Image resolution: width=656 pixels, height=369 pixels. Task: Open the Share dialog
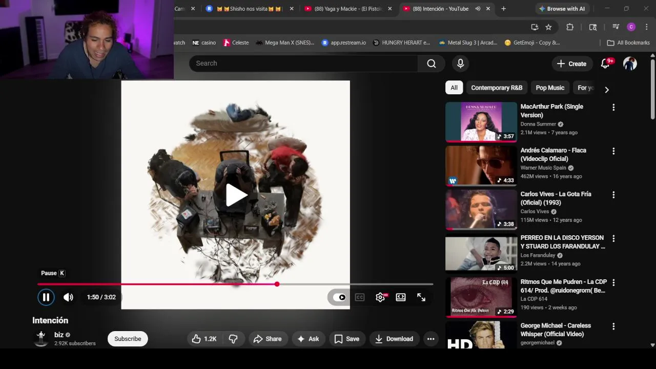[x=268, y=339]
